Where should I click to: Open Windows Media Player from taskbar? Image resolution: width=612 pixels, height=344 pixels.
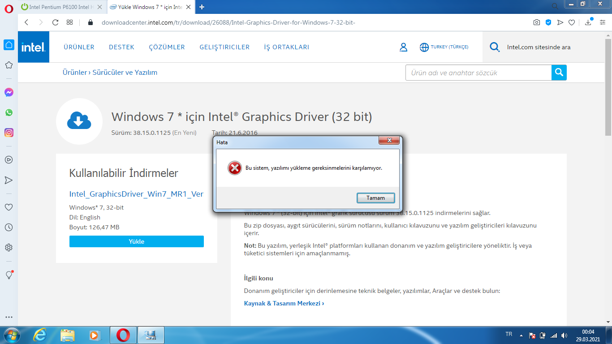click(x=95, y=335)
